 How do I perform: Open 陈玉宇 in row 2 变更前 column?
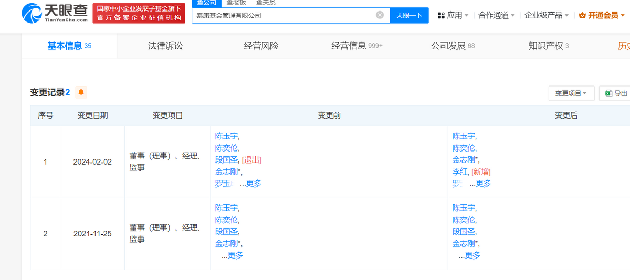pos(226,208)
